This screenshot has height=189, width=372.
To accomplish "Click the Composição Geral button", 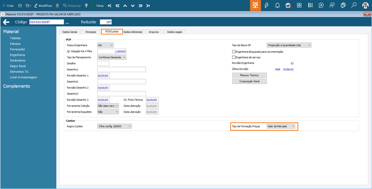I will (x=249, y=81).
